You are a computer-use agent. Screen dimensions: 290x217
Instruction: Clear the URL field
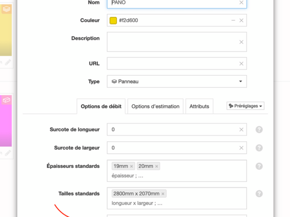(241, 64)
